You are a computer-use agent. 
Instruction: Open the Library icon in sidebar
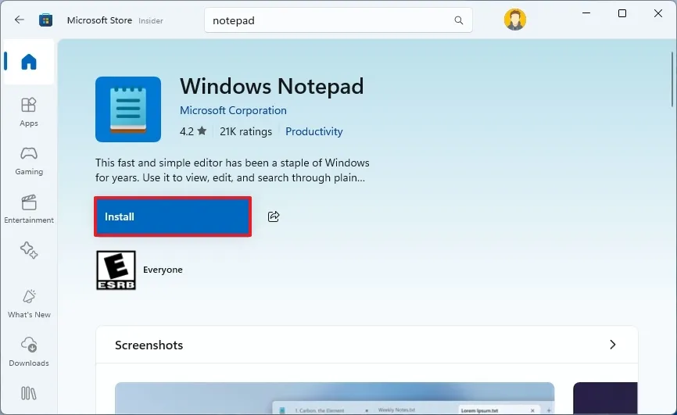[x=29, y=393]
